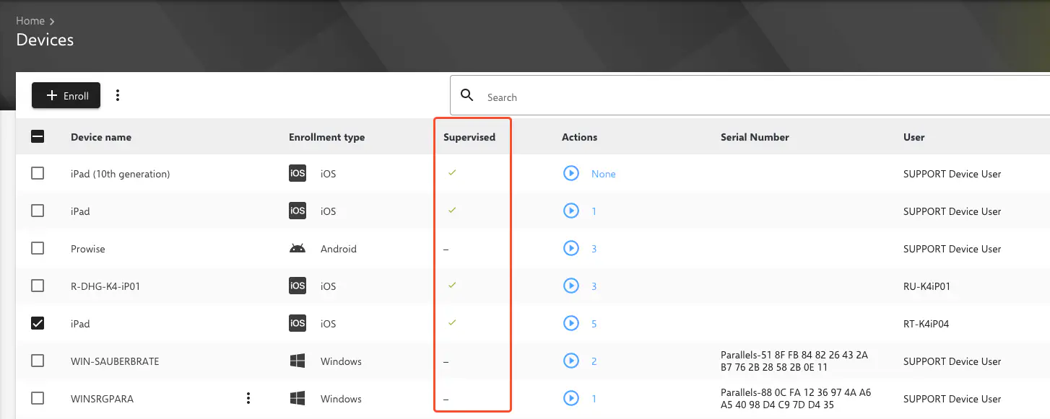
Task: Sort by Enrollment type column header
Action: click(x=326, y=137)
